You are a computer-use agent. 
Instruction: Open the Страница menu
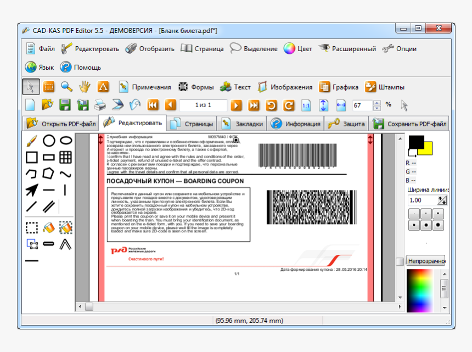pyautogui.click(x=202, y=49)
